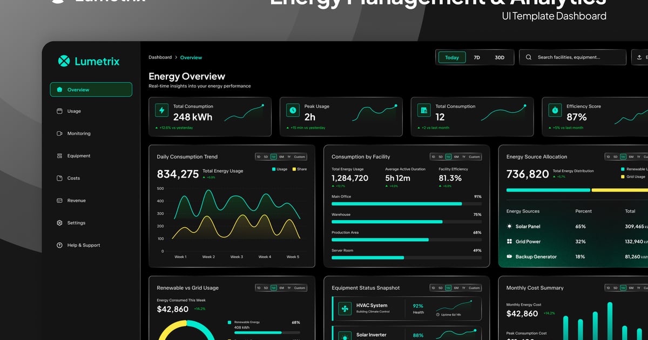The width and height of the screenshot is (648, 340).
Task: Select the Today time range toggle
Action: coord(452,58)
